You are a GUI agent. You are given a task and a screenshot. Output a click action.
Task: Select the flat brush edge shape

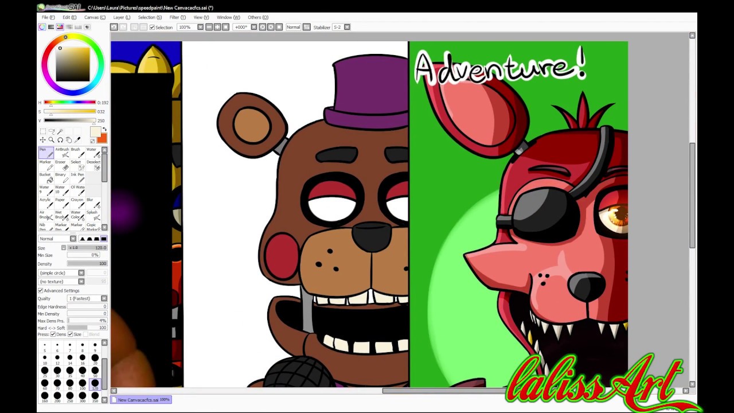pos(104,239)
